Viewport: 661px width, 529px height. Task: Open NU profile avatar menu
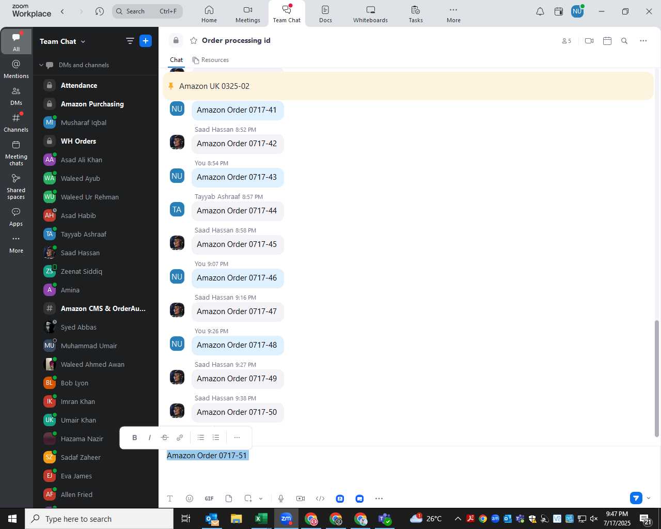tap(577, 11)
